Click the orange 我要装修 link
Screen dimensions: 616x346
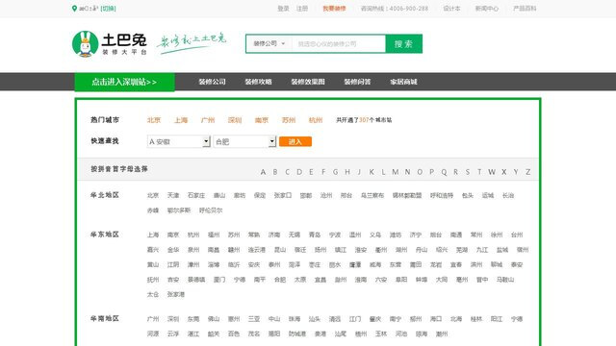(334, 9)
